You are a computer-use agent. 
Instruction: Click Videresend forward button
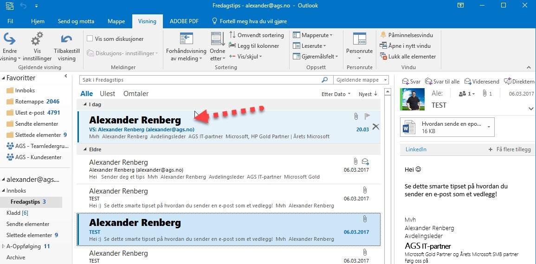[x=481, y=81]
